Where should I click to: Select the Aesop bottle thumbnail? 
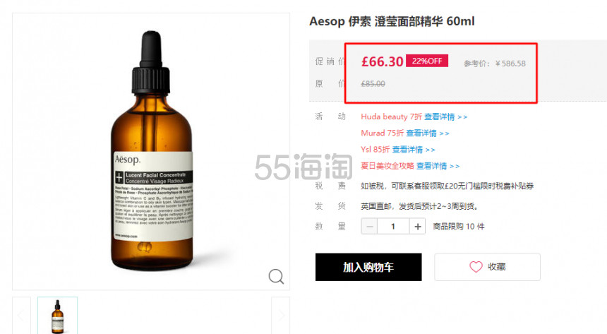57,316
